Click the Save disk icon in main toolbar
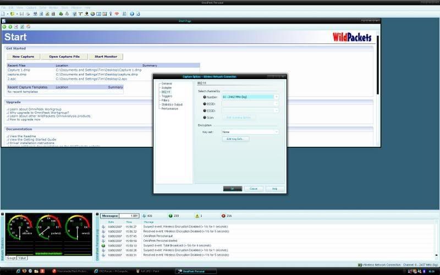The height and width of the screenshot is (275, 440). [x=21, y=13]
